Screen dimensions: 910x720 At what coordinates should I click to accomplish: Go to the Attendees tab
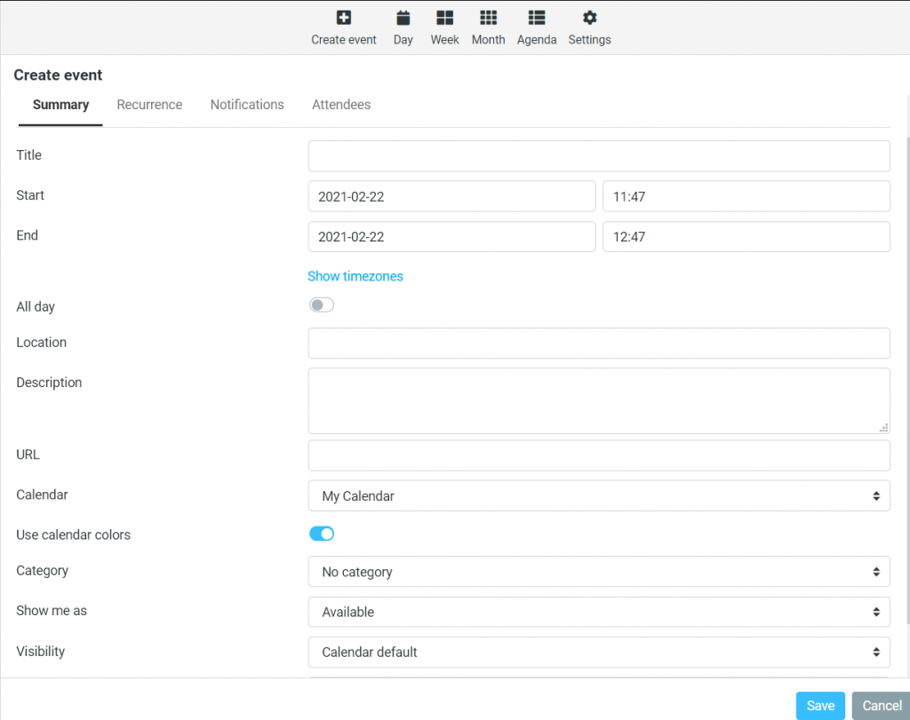341,105
